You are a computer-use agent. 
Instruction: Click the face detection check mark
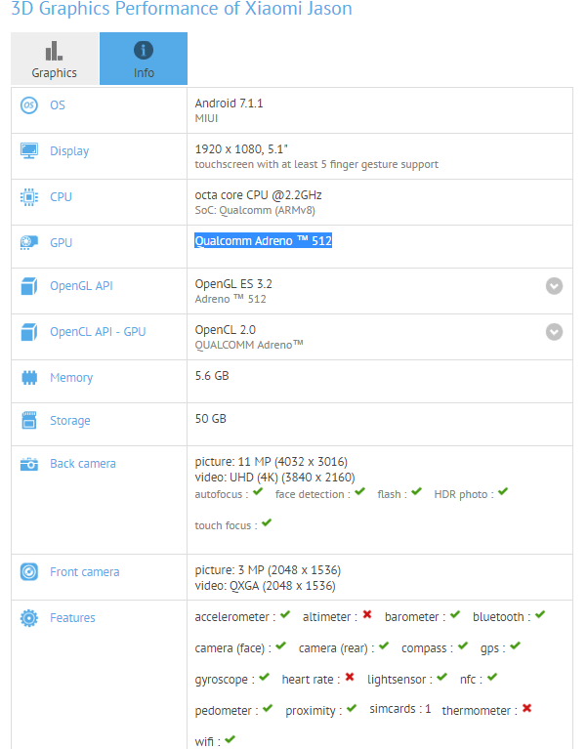click(360, 491)
